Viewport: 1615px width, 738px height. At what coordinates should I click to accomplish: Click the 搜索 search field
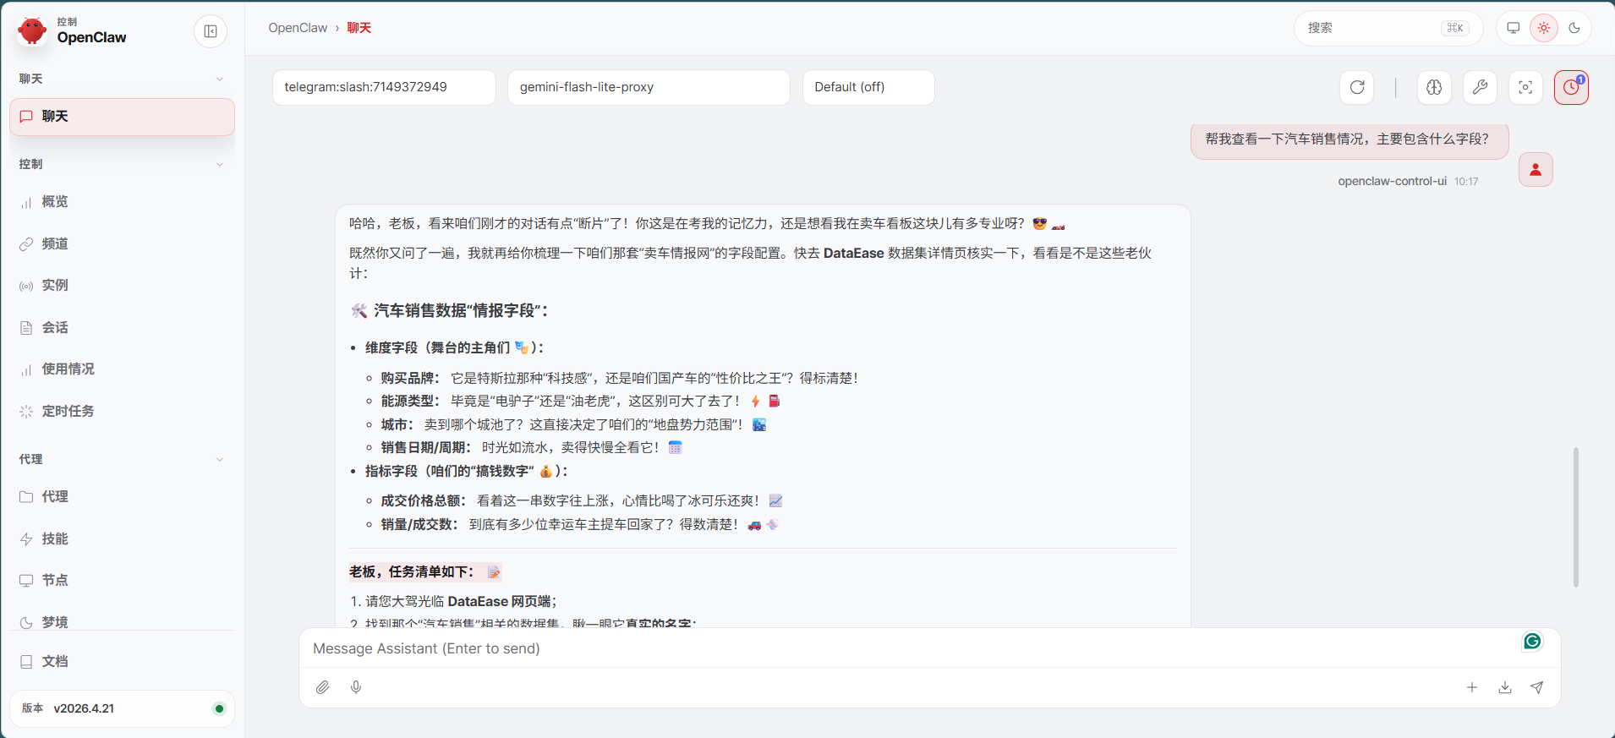point(1388,28)
